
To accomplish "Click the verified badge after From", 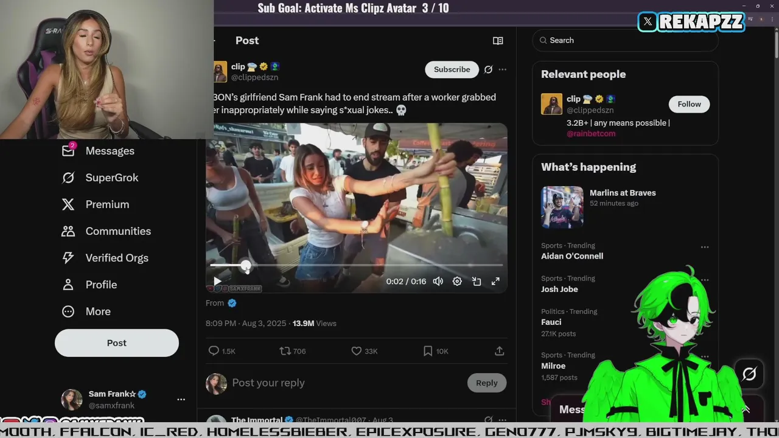I will click(232, 303).
